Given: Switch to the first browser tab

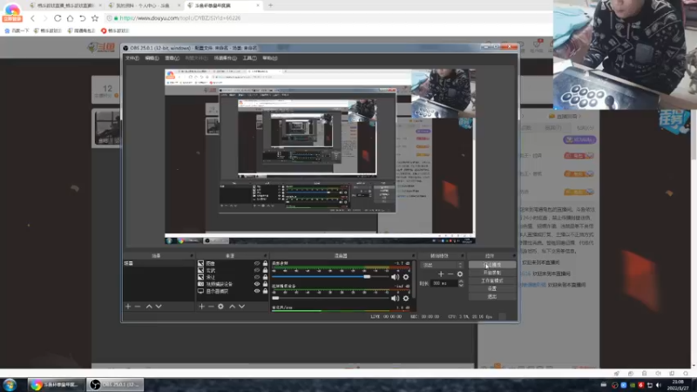Looking at the screenshot, I should tap(65, 5).
